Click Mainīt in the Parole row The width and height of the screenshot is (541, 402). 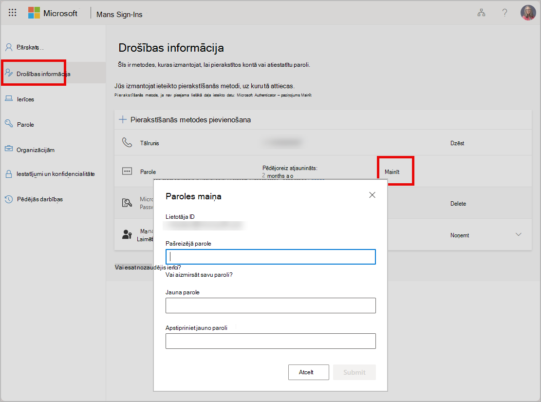pos(392,172)
